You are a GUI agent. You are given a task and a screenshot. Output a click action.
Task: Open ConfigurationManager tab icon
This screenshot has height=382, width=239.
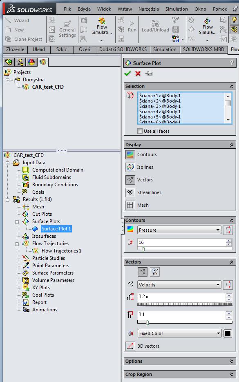tap(20, 62)
